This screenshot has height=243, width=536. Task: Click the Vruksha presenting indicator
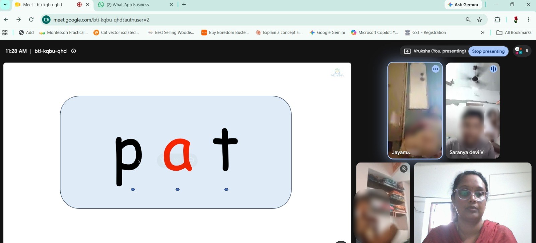[435, 51]
